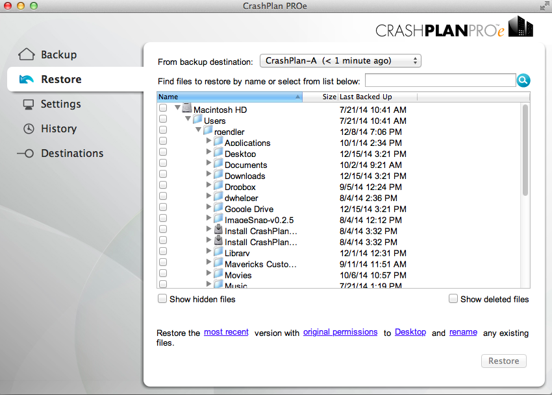Click the Mavericks Custo… folder icon

219,263
